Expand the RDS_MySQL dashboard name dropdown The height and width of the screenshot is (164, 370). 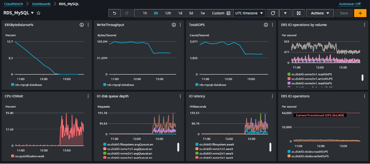pos(32,13)
